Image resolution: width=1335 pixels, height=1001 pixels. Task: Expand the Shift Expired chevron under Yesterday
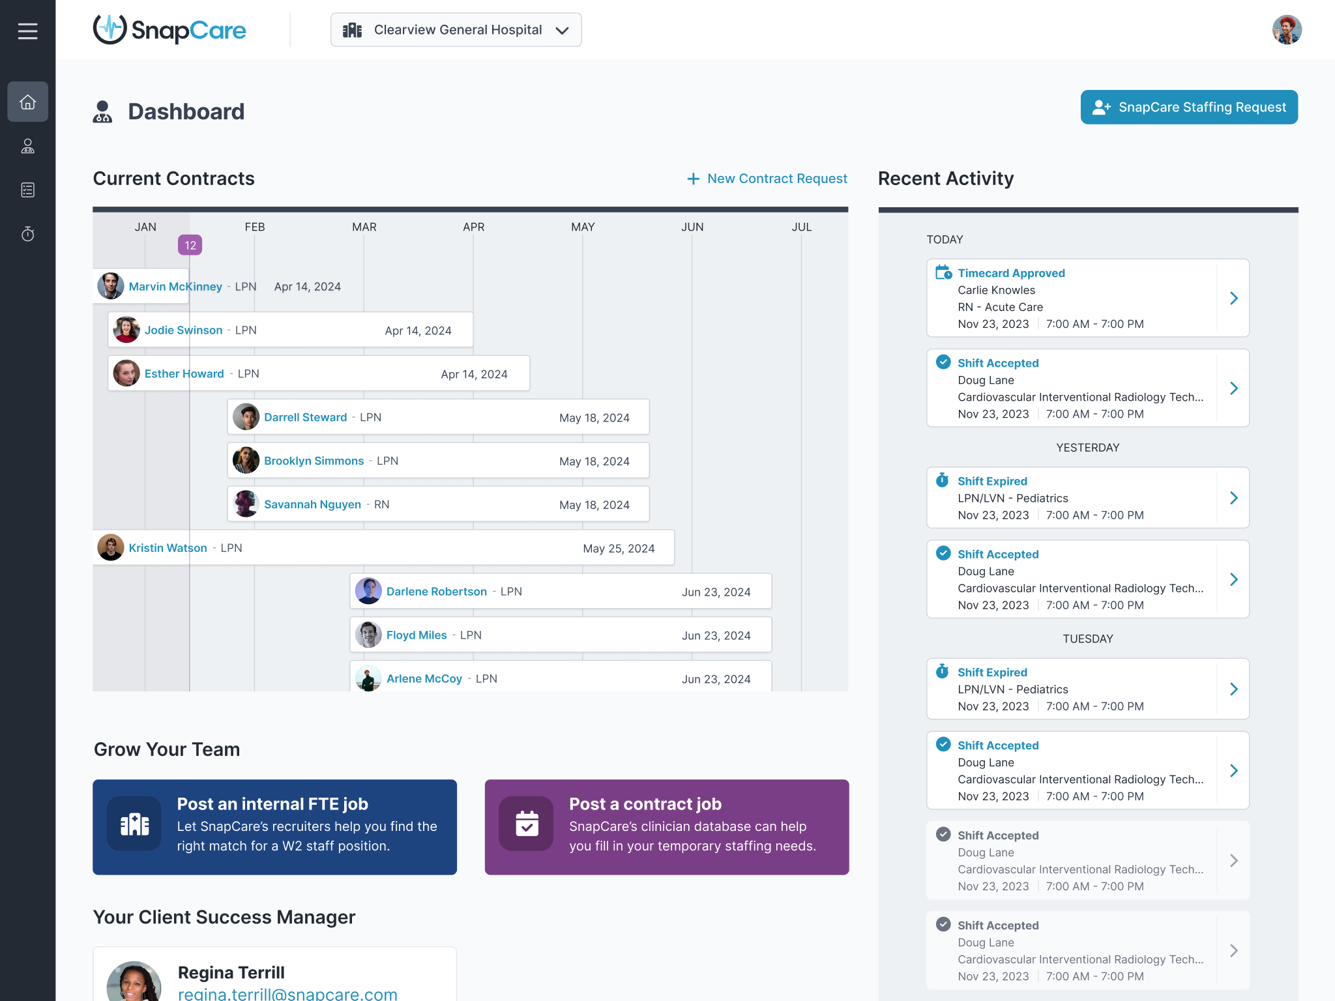(x=1233, y=498)
